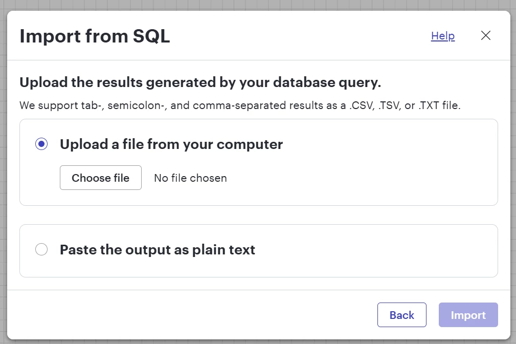Click the supported file formats description text
Viewport: 516px width, 344px height.
click(x=240, y=106)
